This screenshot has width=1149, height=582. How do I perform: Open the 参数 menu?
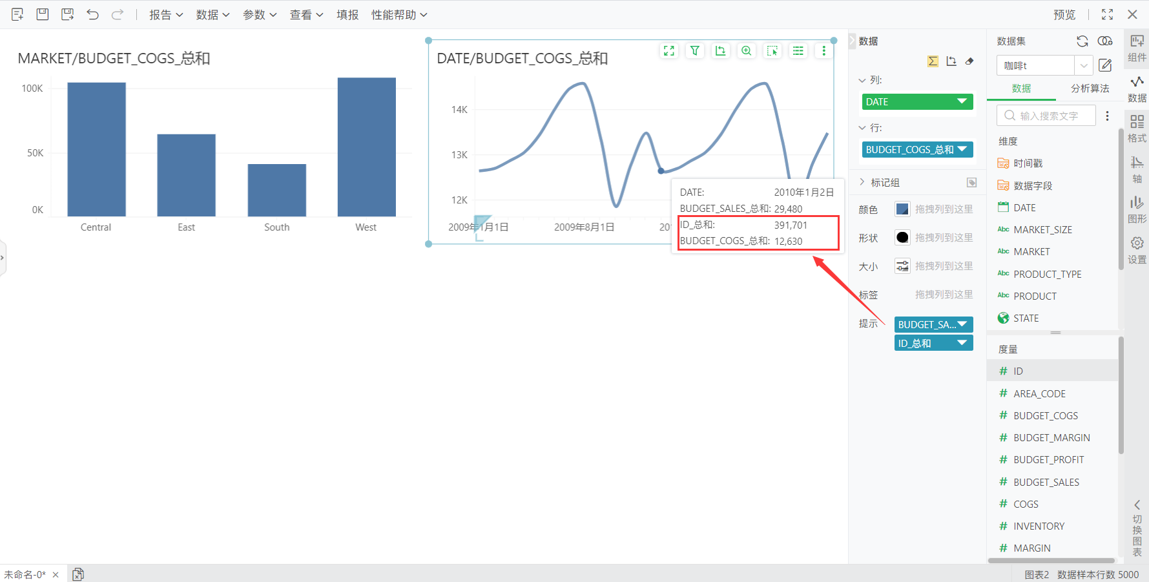point(259,15)
